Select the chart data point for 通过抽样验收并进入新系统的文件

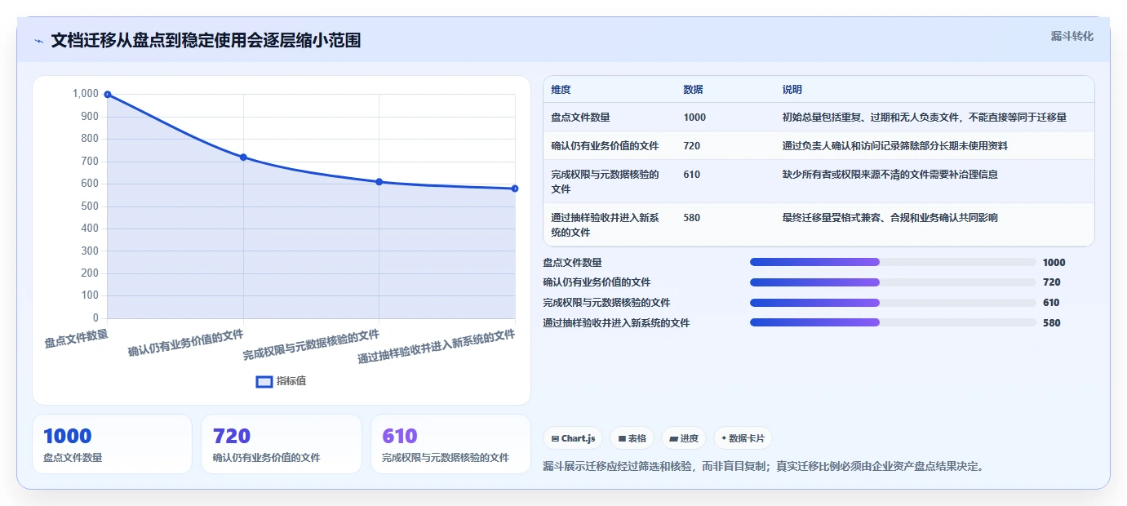point(515,189)
